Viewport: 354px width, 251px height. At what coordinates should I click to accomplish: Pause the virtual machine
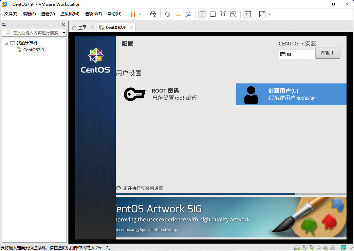133,14
